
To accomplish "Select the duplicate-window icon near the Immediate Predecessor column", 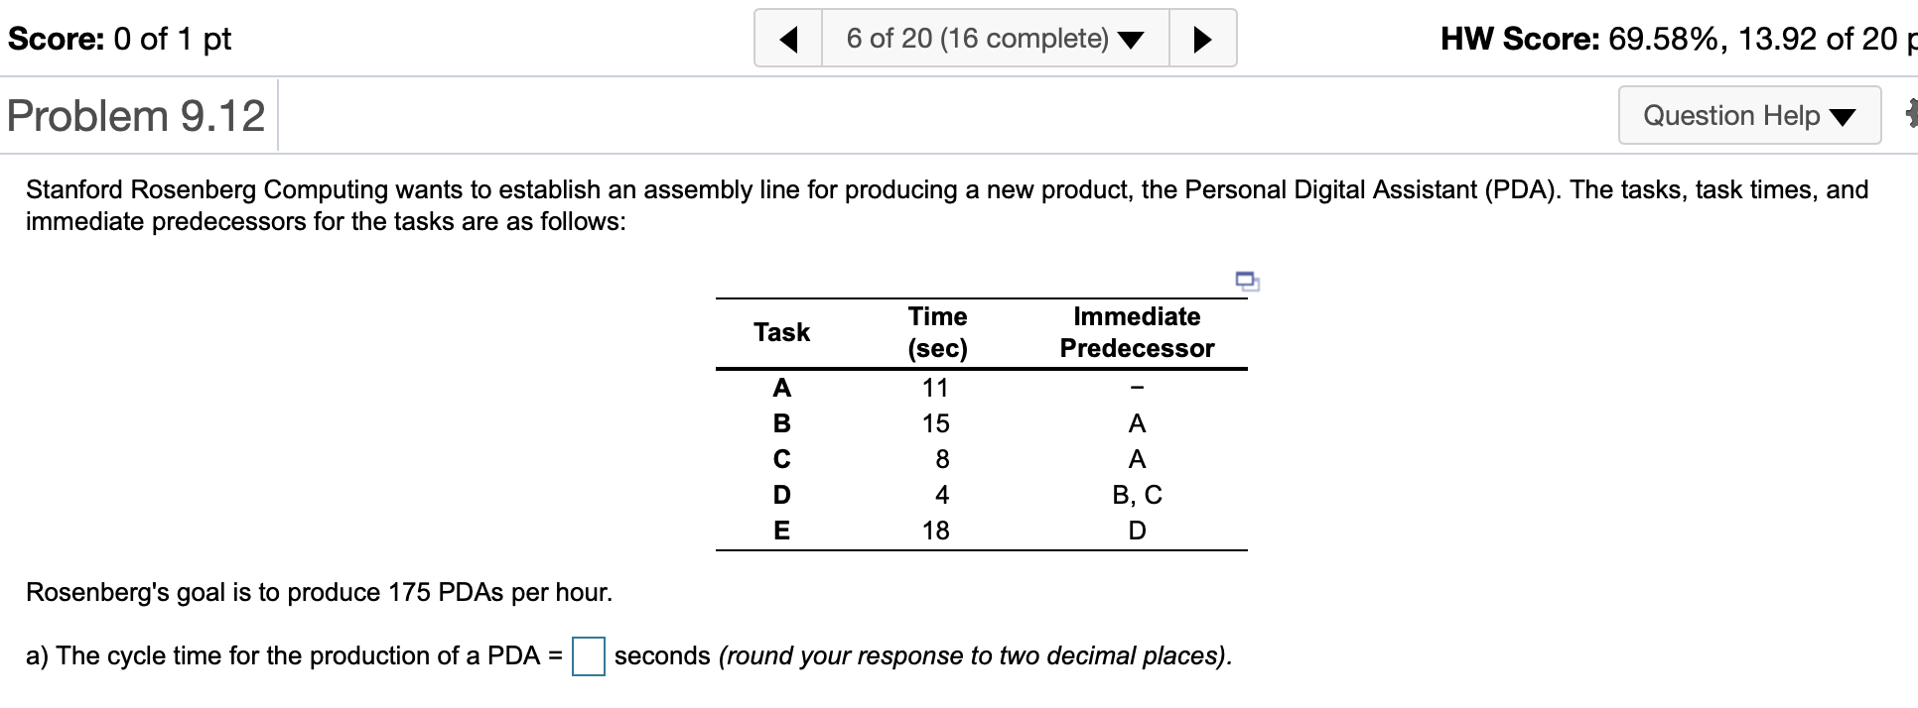I will [1247, 282].
